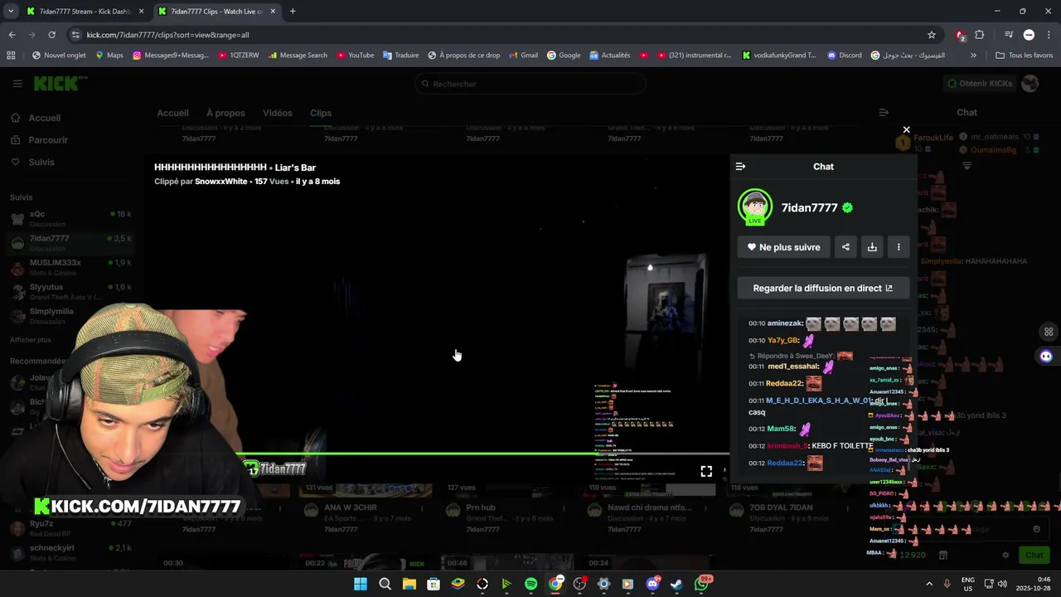Viewport: 1061px width, 597px height.
Task: Click the Obtenir KICKs button
Action: [979, 84]
